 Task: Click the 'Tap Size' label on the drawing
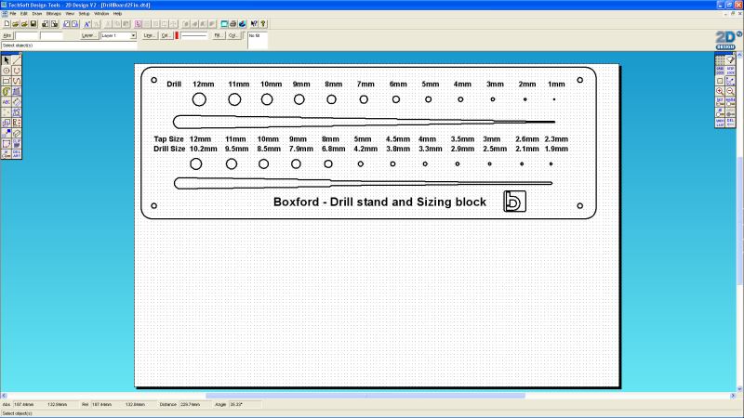[168, 138]
